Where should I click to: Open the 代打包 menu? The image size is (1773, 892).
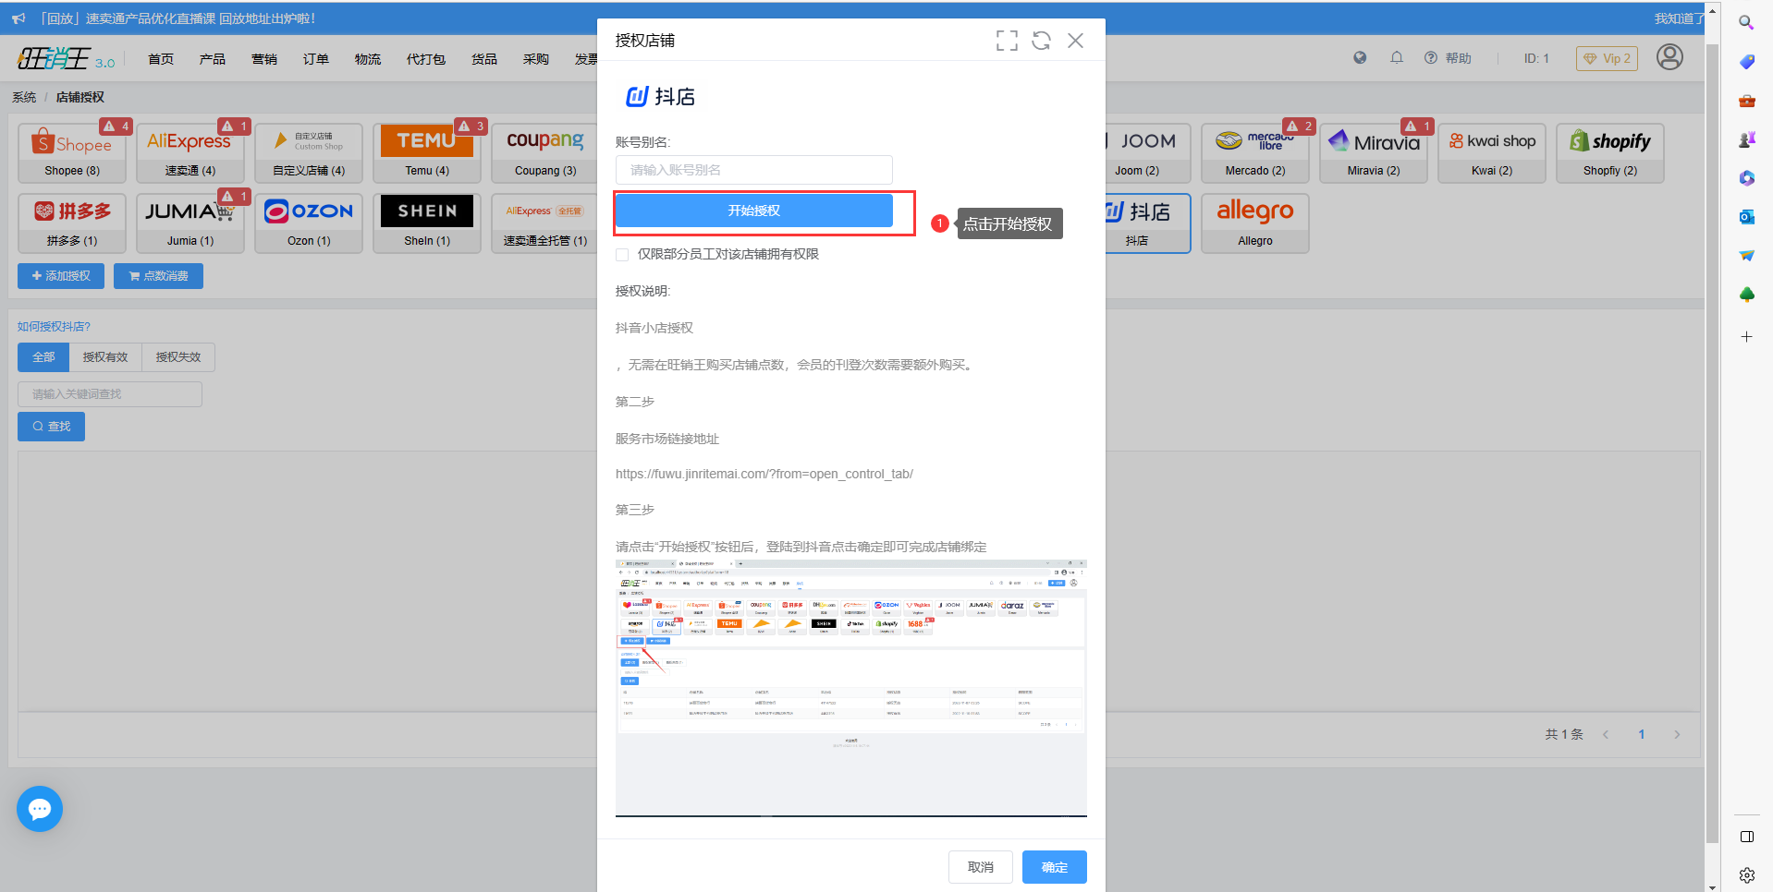[426, 59]
